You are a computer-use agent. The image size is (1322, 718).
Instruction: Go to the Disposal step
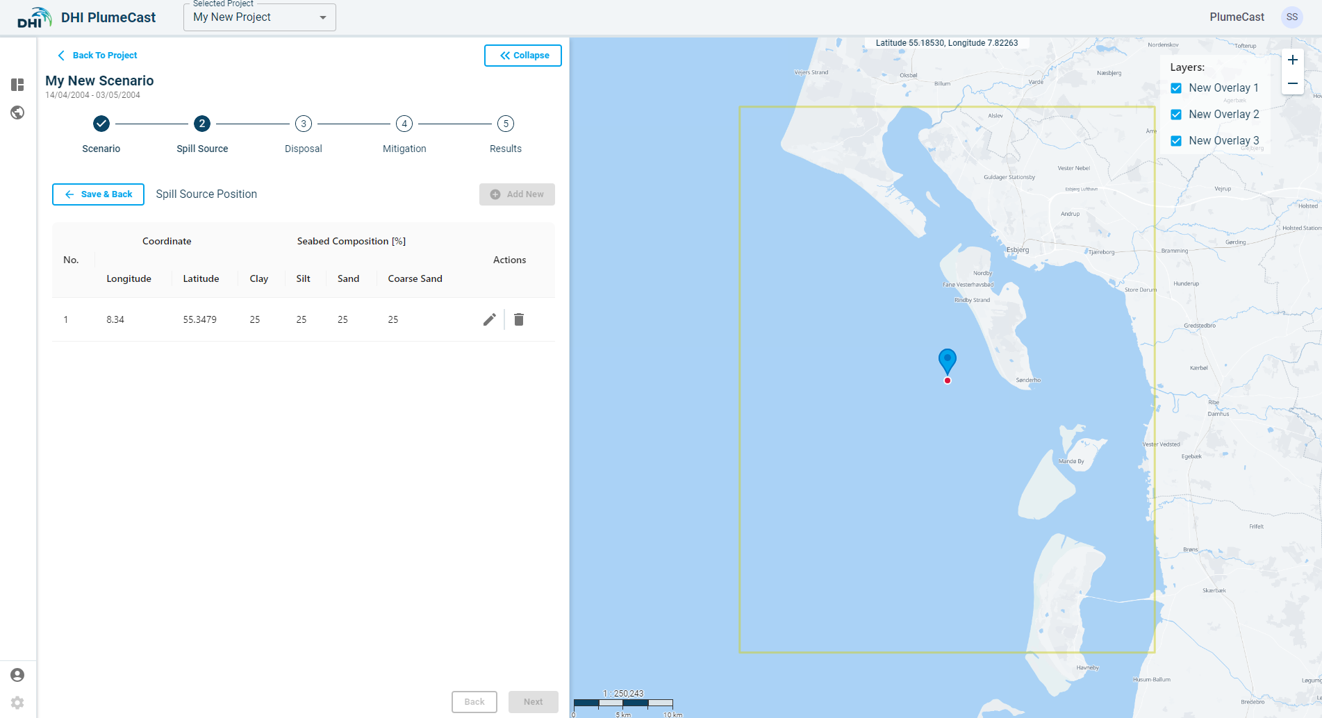pos(304,124)
